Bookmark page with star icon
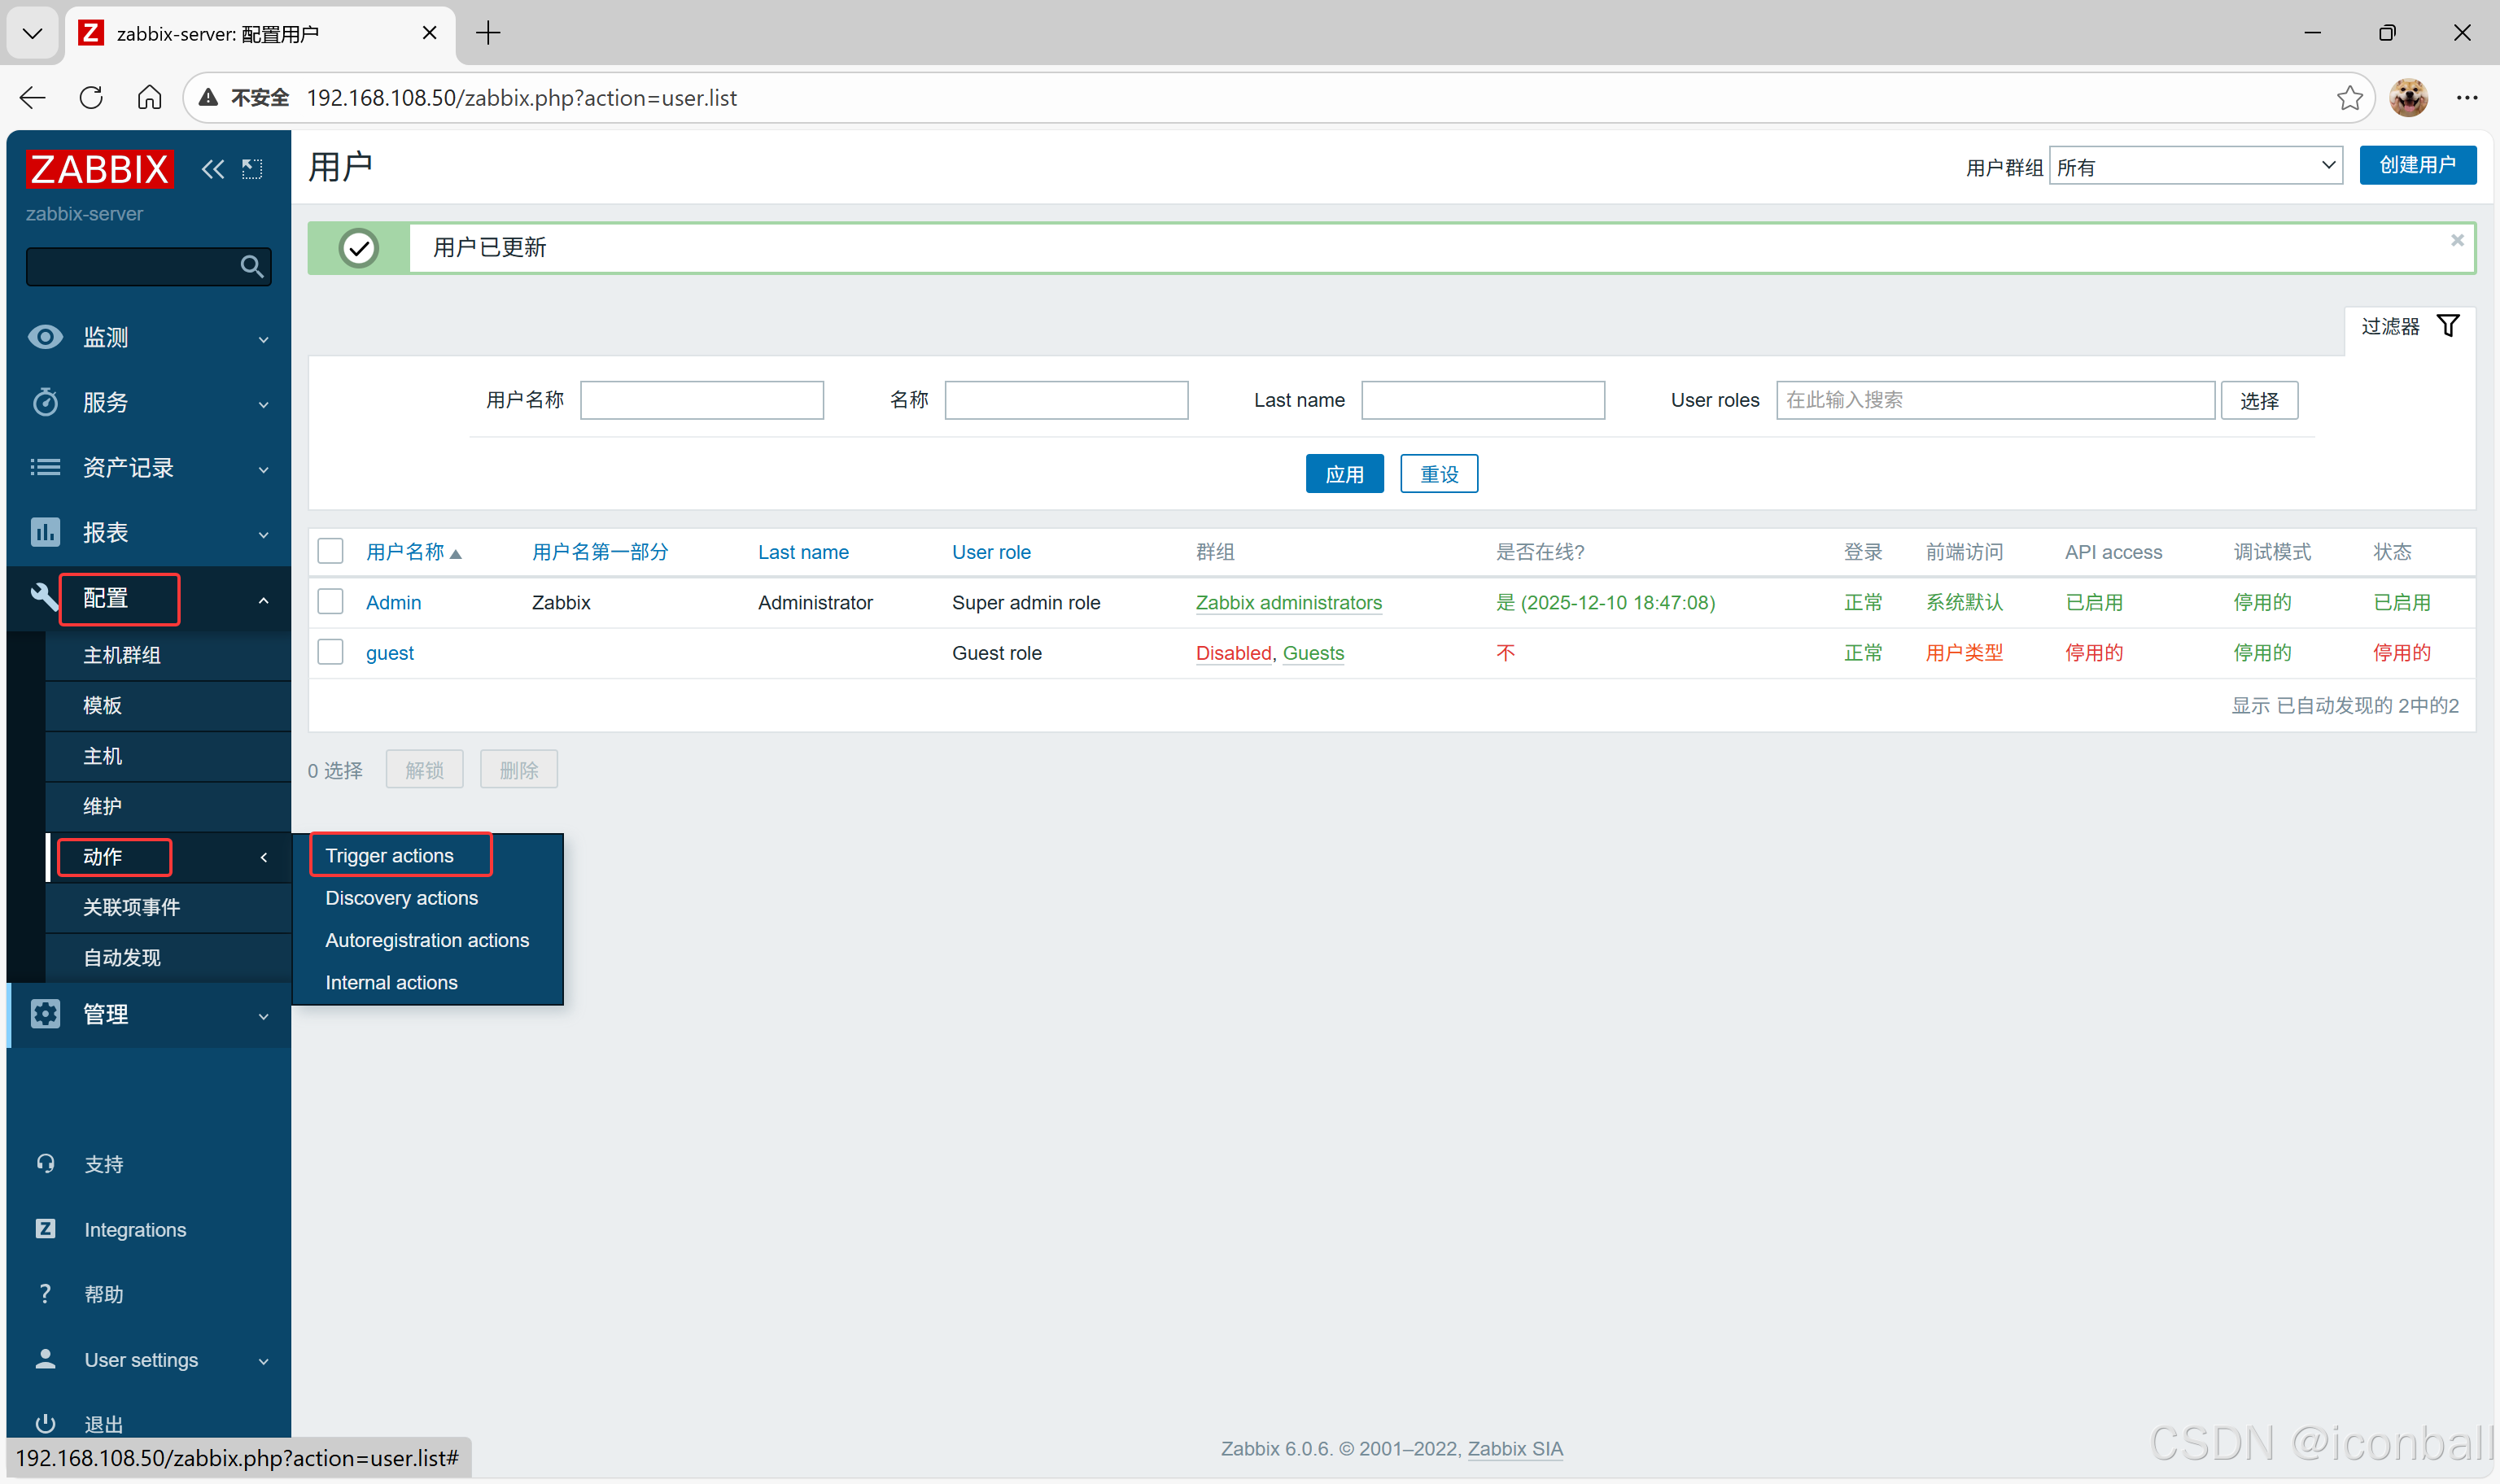This screenshot has height=1484, width=2500. pyautogui.click(x=2349, y=97)
